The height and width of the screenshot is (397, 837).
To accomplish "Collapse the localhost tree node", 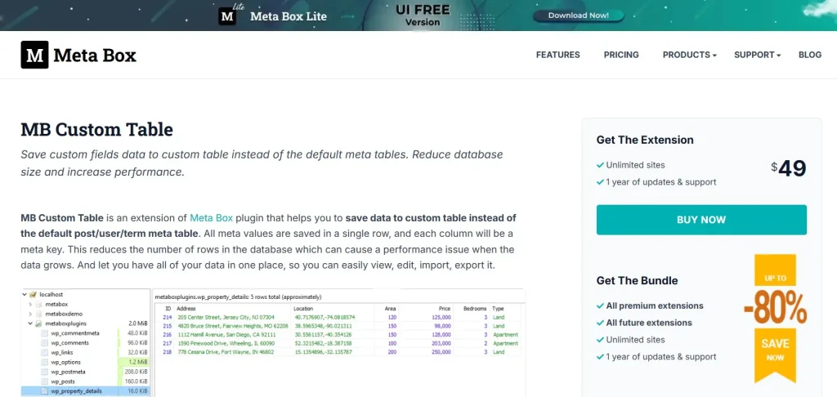I will 25,294.
